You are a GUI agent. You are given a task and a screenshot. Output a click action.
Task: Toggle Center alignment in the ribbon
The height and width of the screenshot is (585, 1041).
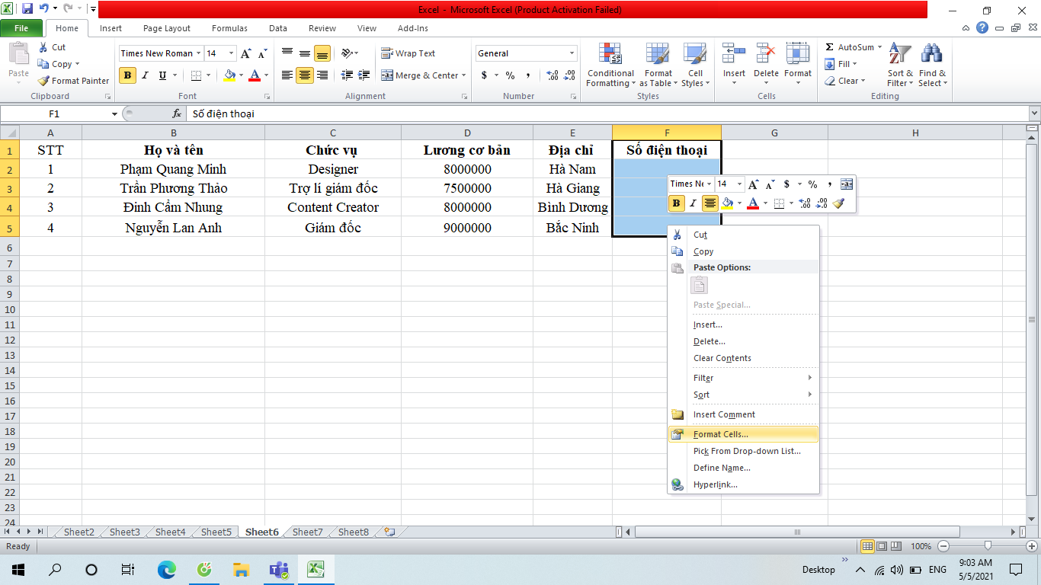point(305,75)
